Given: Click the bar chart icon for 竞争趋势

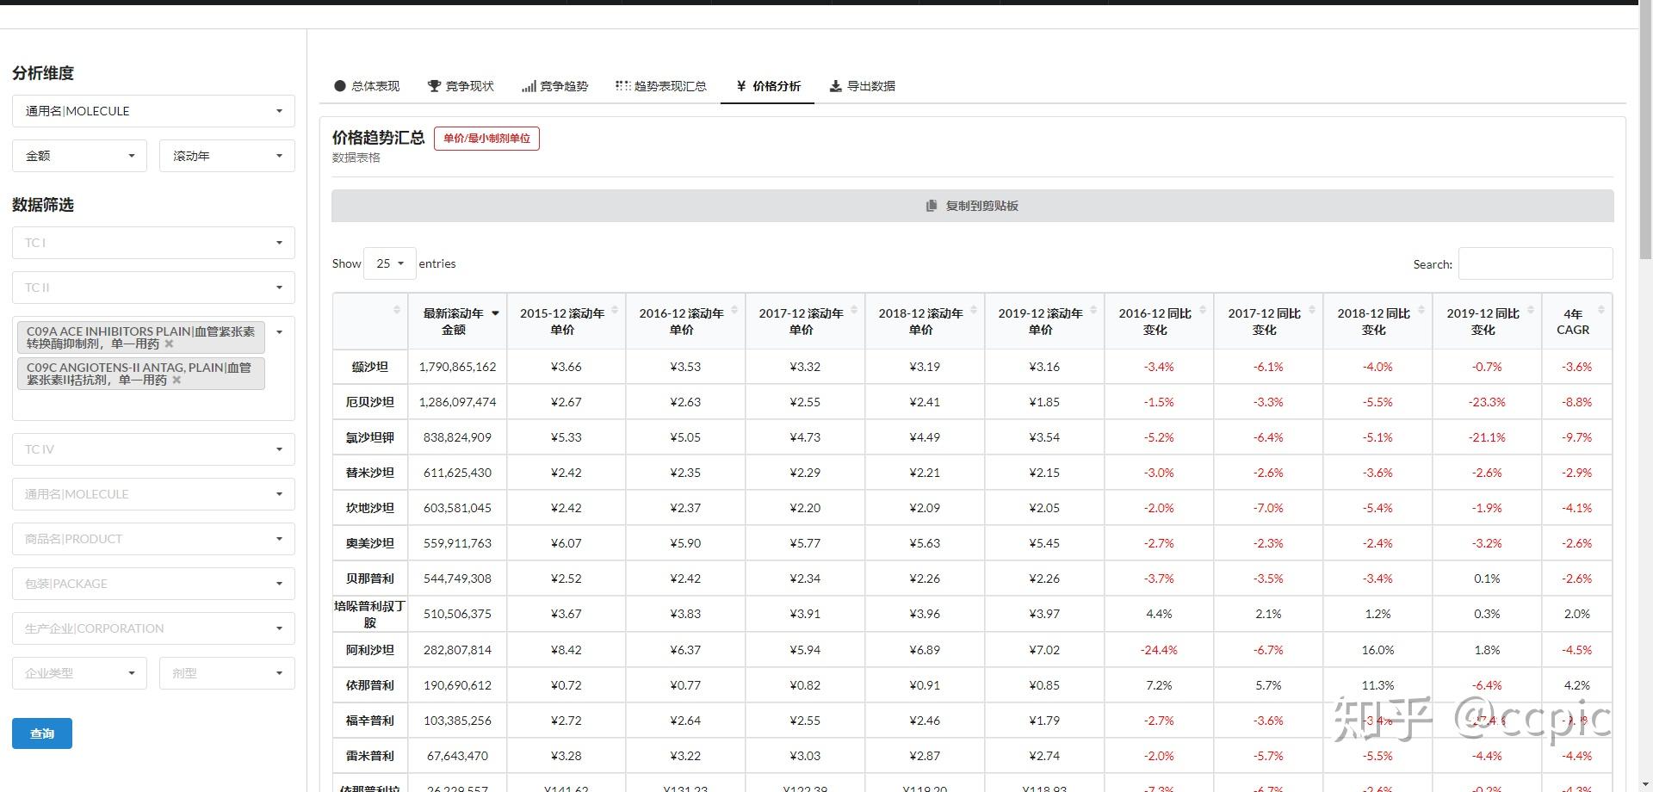Looking at the screenshot, I should tap(529, 85).
